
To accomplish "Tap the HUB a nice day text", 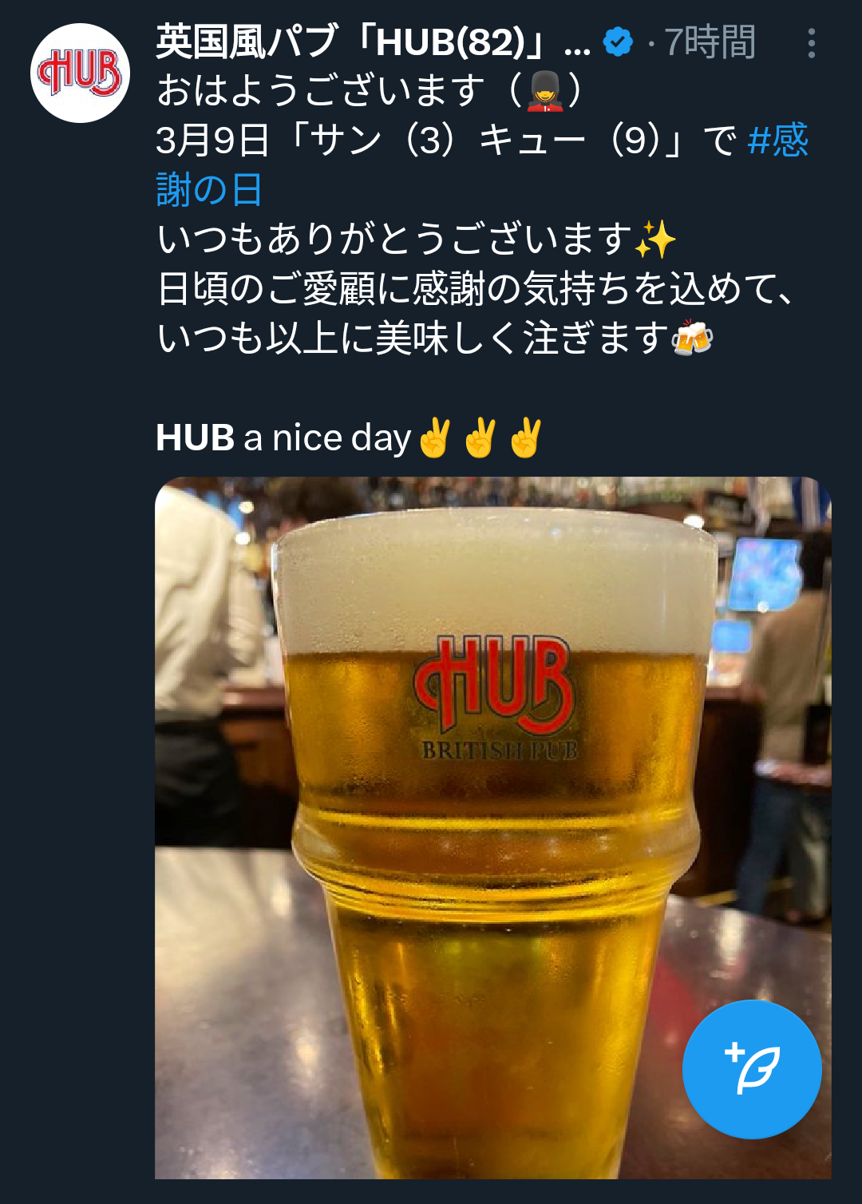I will click(283, 438).
